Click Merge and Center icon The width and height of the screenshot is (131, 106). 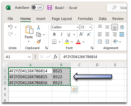point(122,34)
